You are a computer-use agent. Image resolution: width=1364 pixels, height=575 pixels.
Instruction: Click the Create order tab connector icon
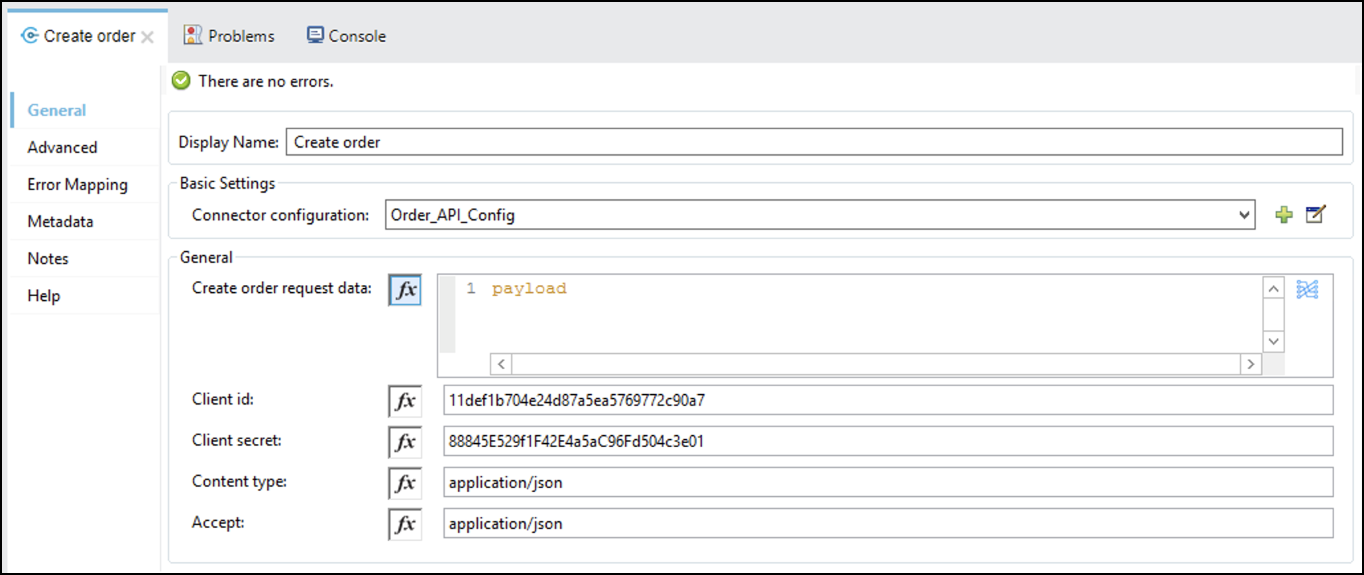[x=30, y=35]
